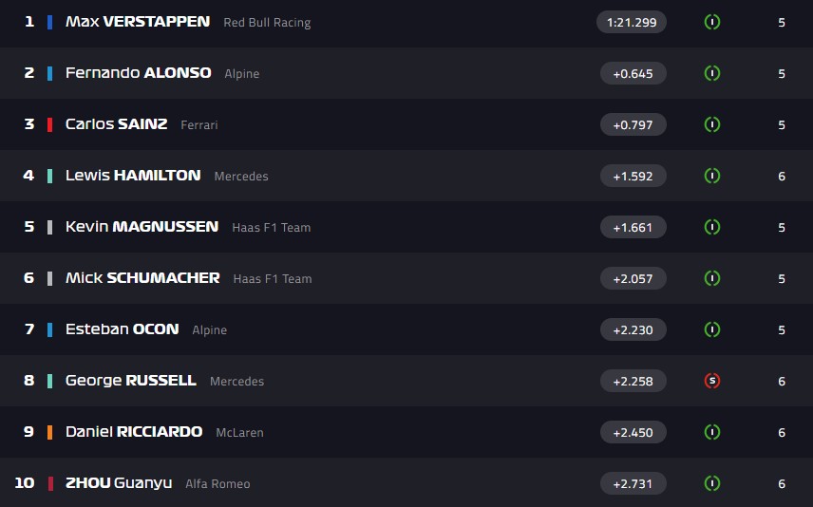Click Alonso's green tyre compound icon
This screenshot has width=813, height=507.
click(x=711, y=73)
